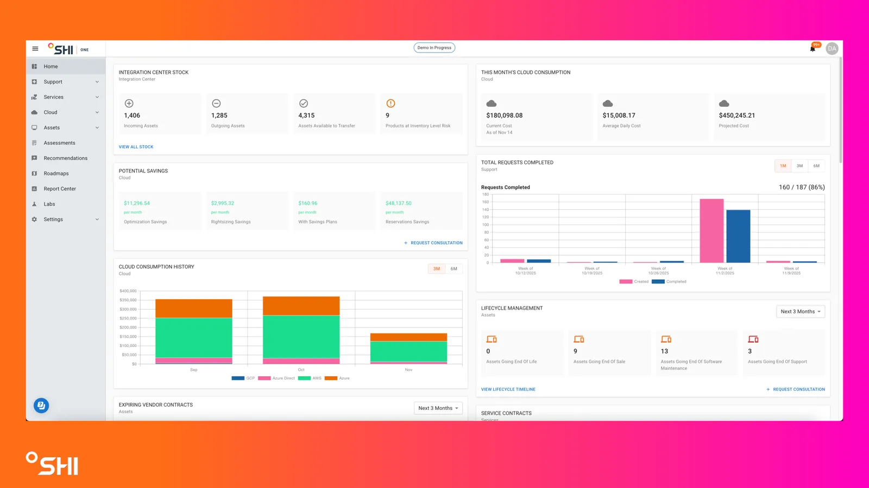Click the Current Cost cloud icon
The width and height of the screenshot is (869, 488).
(x=492, y=103)
